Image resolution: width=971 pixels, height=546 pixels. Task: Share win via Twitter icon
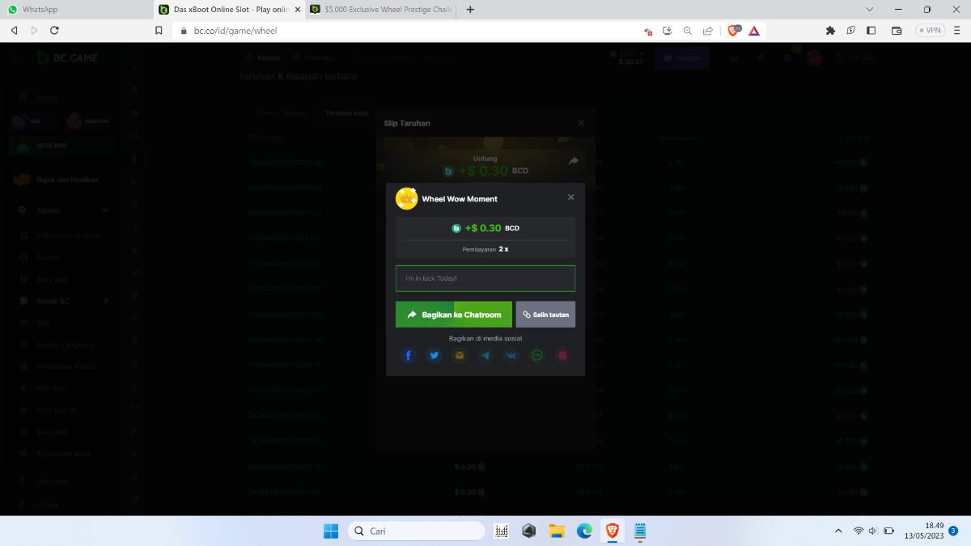(x=434, y=355)
